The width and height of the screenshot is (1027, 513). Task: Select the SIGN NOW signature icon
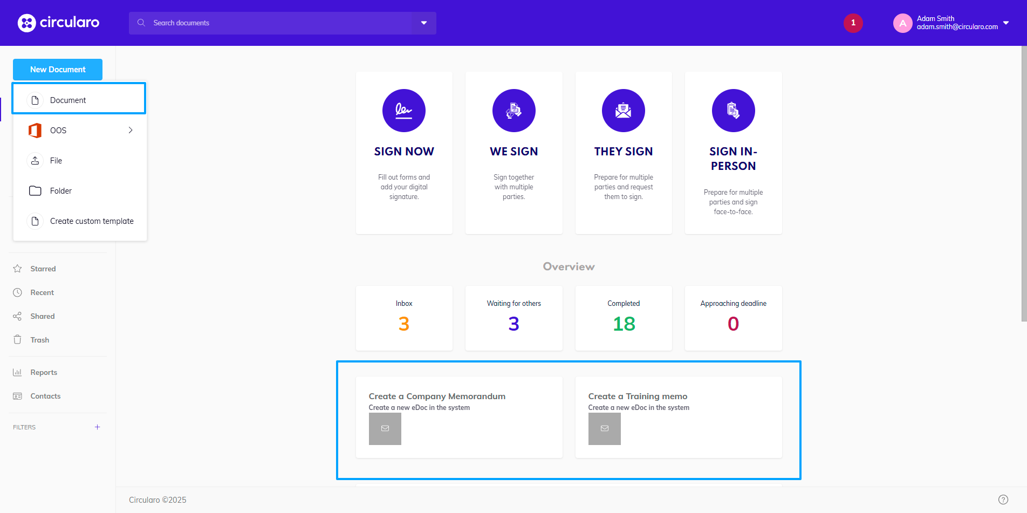pos(403,111)
